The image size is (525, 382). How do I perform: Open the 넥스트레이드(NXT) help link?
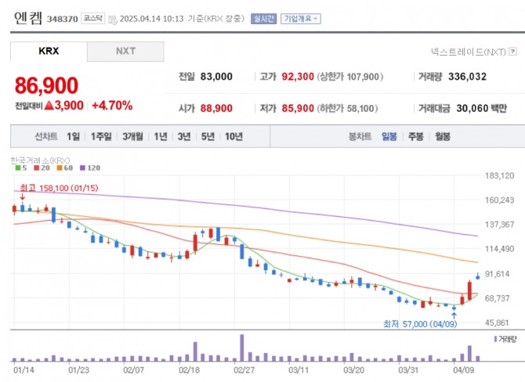[x=468, y=52]
